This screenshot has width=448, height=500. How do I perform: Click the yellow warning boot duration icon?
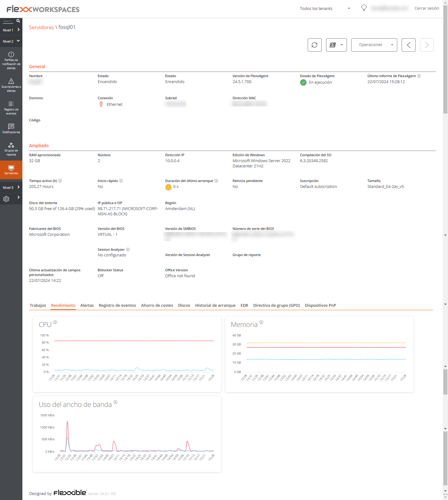point(168,187)
